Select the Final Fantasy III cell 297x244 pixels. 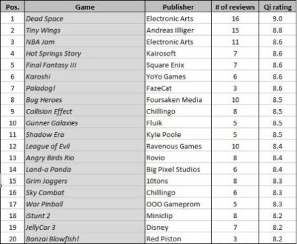click(84, 65)
